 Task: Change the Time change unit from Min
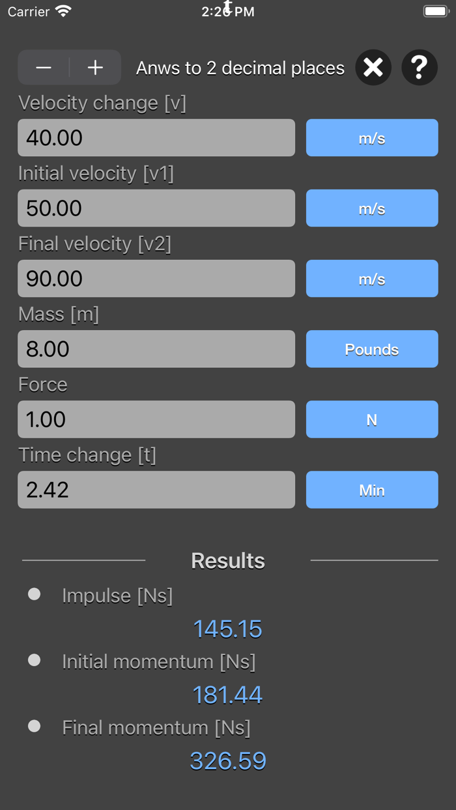point(371,490)
